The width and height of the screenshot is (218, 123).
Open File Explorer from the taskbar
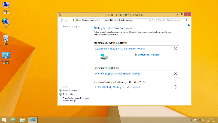click(23, 119)
